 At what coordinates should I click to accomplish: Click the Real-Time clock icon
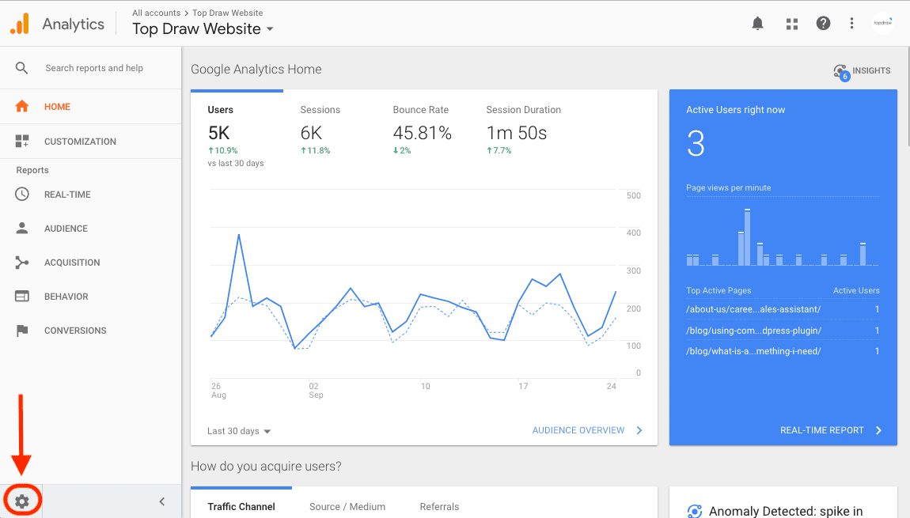[22, 195]
